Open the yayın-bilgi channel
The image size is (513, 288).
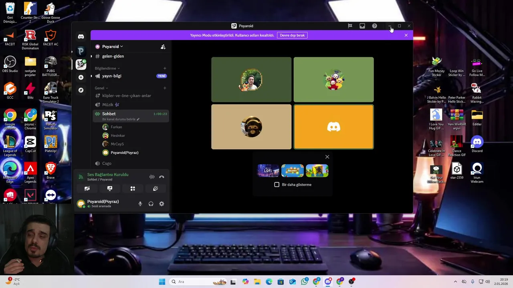[x=130, y=76]
